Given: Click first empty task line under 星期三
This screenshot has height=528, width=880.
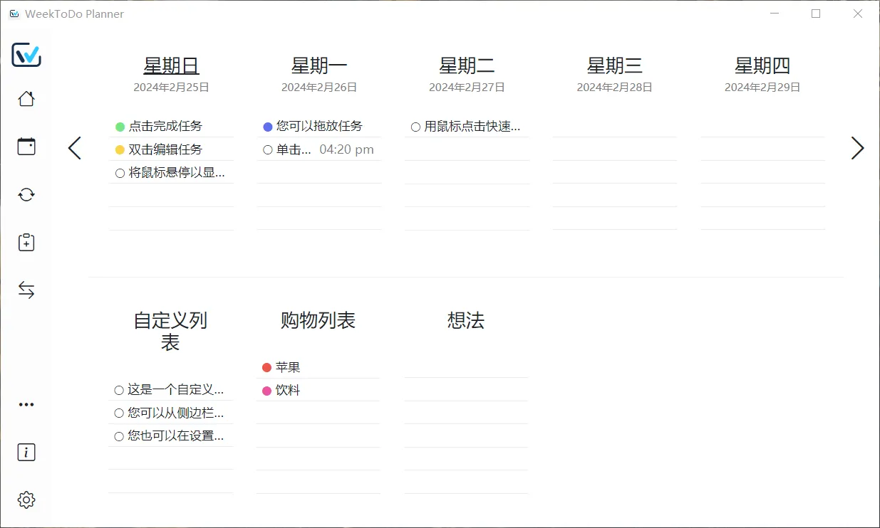Looking at the screenshot, I should coord(615,126).
